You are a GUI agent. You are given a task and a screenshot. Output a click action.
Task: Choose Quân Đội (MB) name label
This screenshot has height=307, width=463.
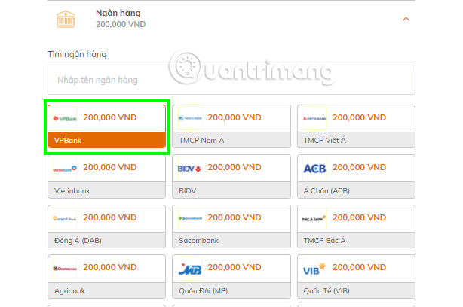[x=203, y=291]
